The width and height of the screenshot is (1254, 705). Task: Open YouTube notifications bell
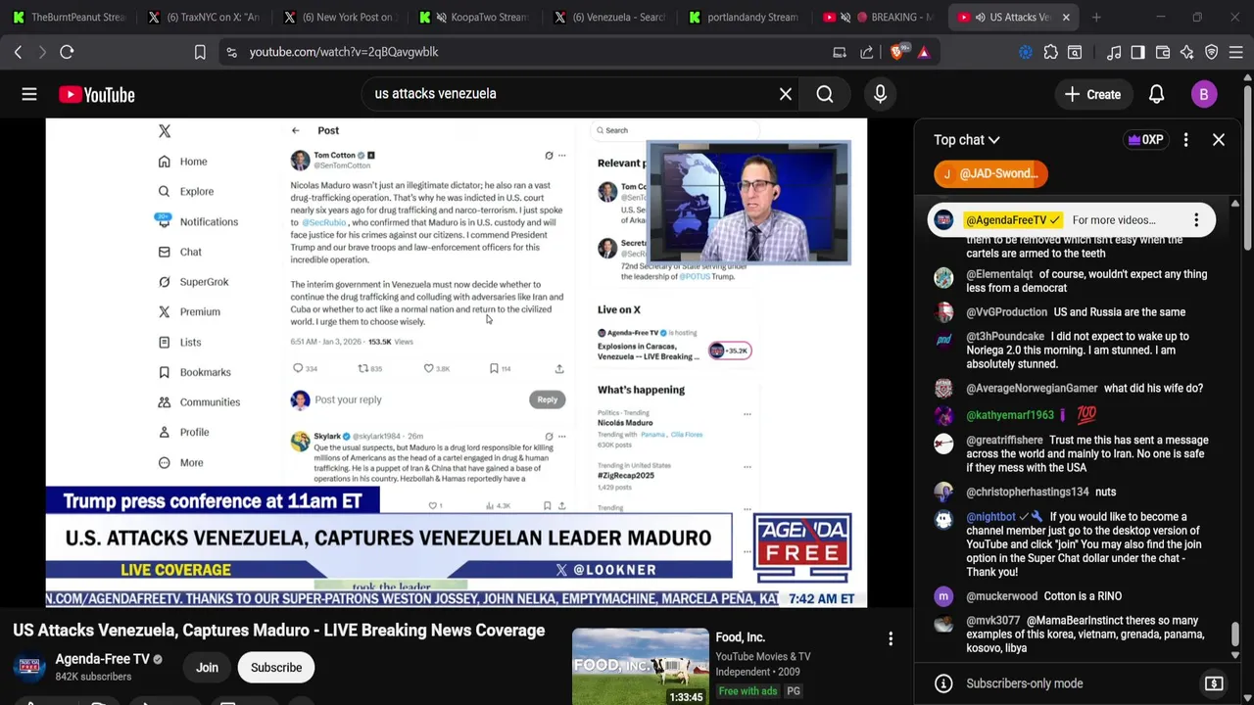pos(1156,94)
